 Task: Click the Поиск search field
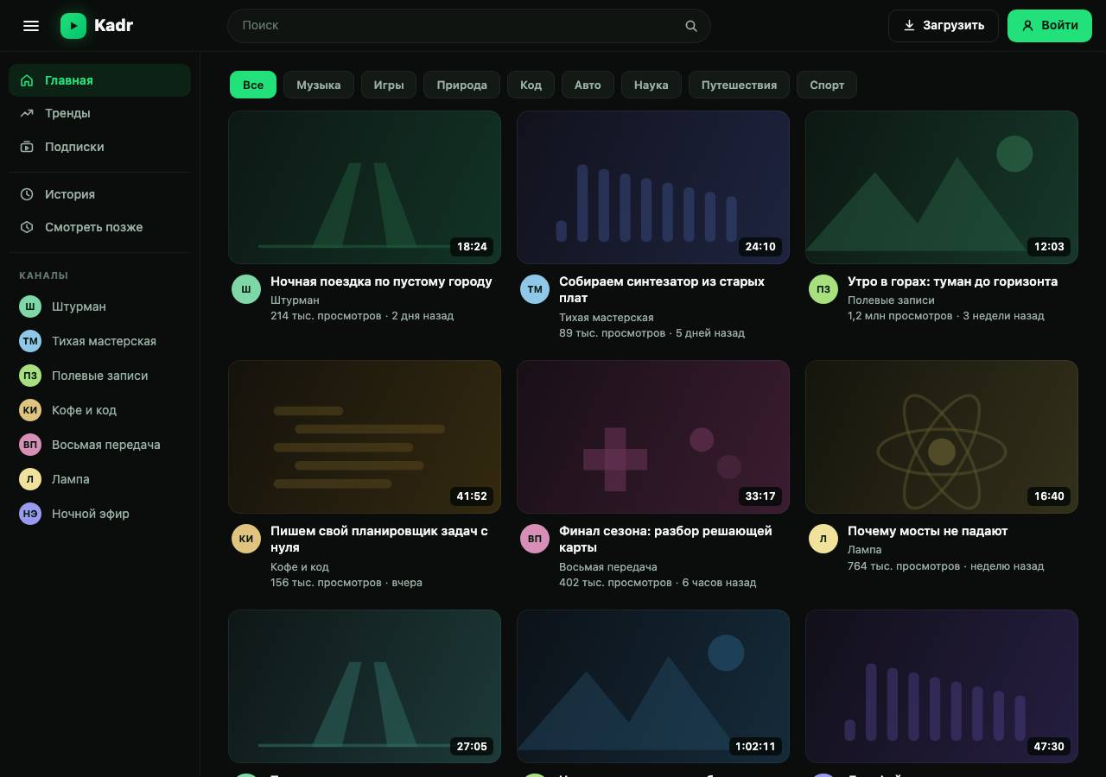tap(469, 26)
